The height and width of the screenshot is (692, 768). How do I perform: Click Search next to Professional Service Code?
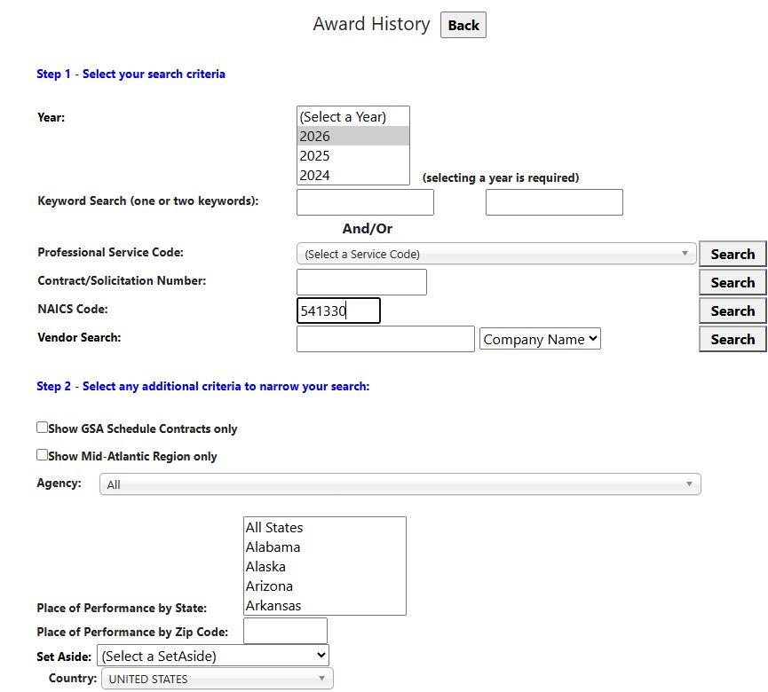point(732,254)
